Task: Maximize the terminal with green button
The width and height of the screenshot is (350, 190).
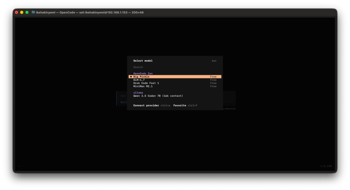Action: point(27,12)
